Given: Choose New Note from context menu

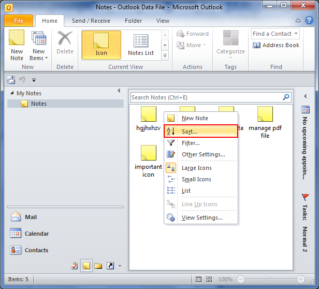Looking at the screenshot, I should (x=201, y=118).
